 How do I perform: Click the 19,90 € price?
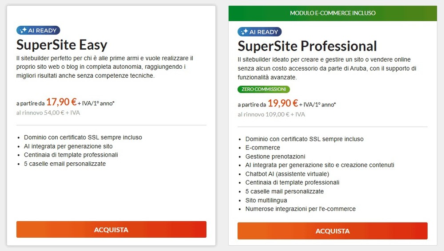[283, 103]
